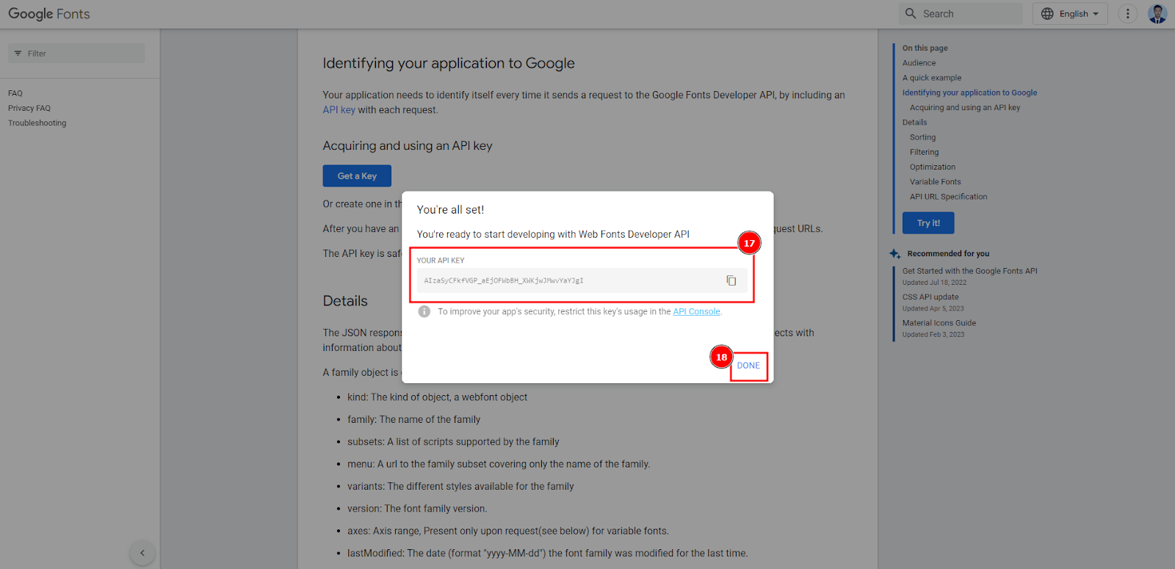
Task: Click the 'version: The font family version' bullet
Action: [417, 508]
